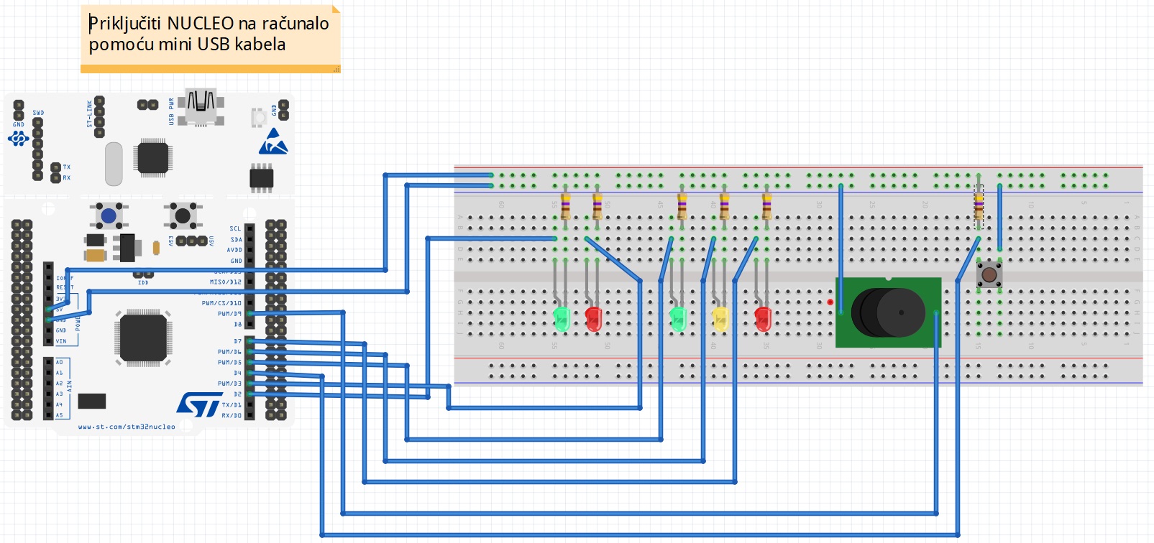Select the tactile pushbutton on the breadboard
The height and width of the screenshot is (543, 1154).
pos(989,274)
